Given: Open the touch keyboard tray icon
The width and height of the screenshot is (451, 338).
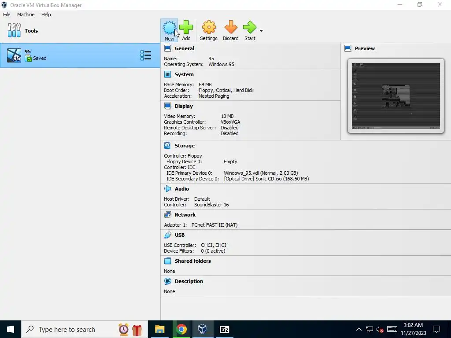Looking at the screenshot, I should click(x=392, y=329).
